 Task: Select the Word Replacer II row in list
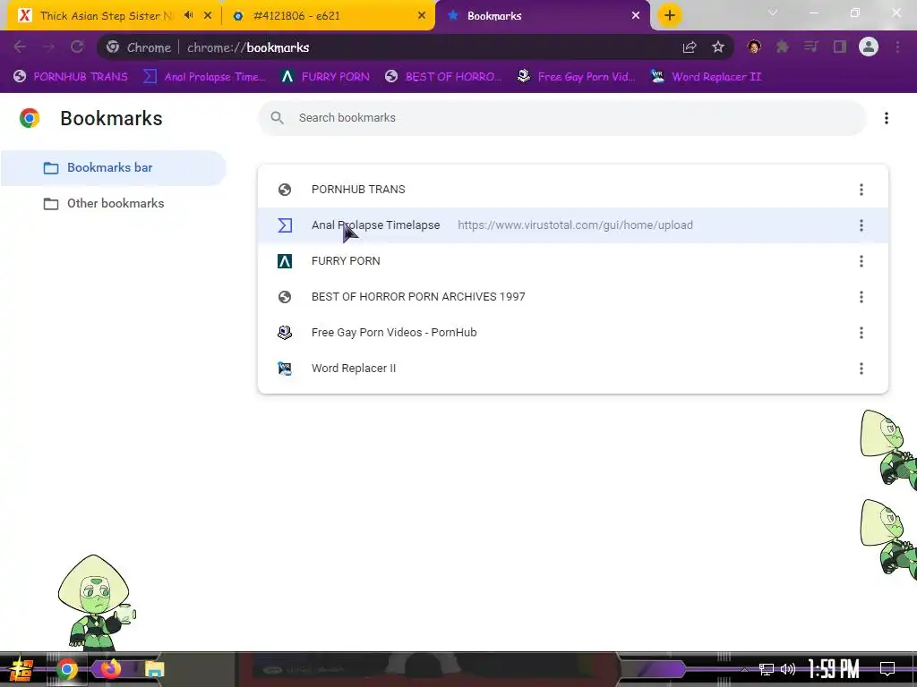(x=572, y=368)
